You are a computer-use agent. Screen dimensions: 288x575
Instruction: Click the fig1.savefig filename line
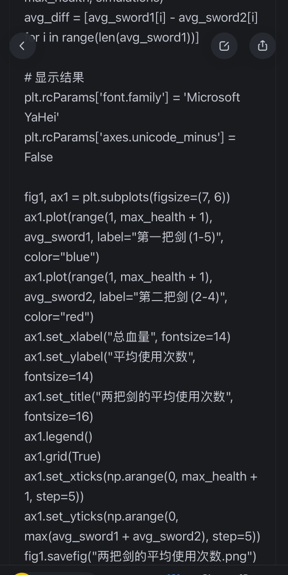(x=140, y=556)
